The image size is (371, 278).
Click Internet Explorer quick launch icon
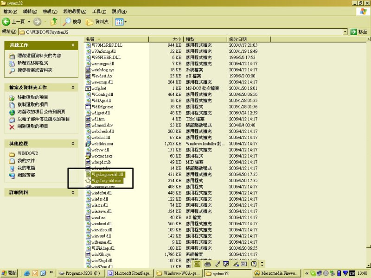[27, 273]
